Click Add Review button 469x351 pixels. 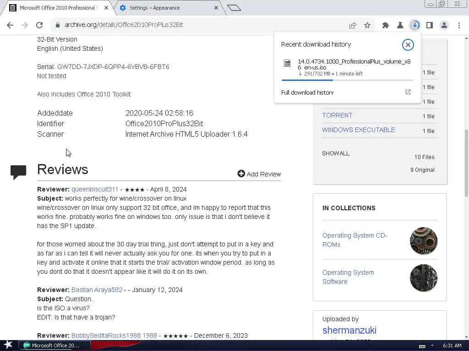pyautogui.click(x=259, y=174)
